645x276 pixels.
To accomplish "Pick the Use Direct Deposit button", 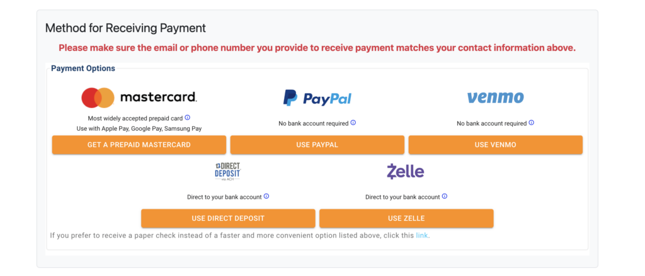I will click(228, 218).
